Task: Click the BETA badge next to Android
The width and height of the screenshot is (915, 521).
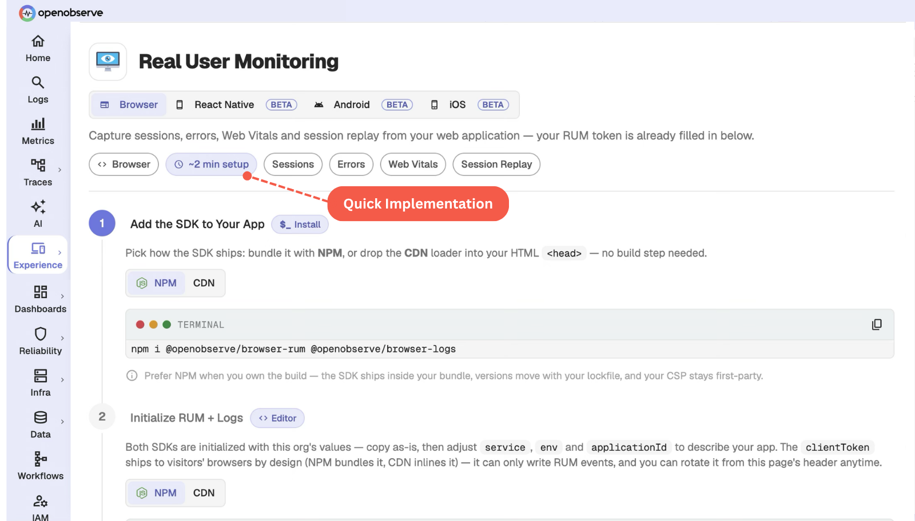Action: pyautogui.click(x=397, y=105)
